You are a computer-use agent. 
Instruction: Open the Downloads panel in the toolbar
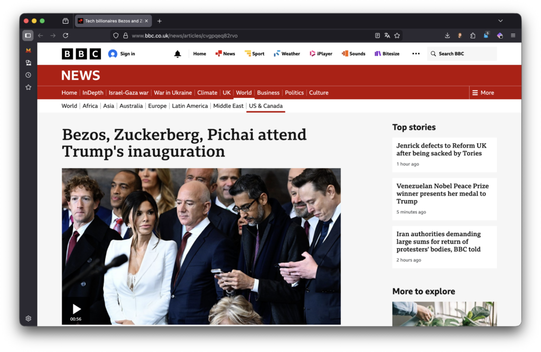coord(447,35)
